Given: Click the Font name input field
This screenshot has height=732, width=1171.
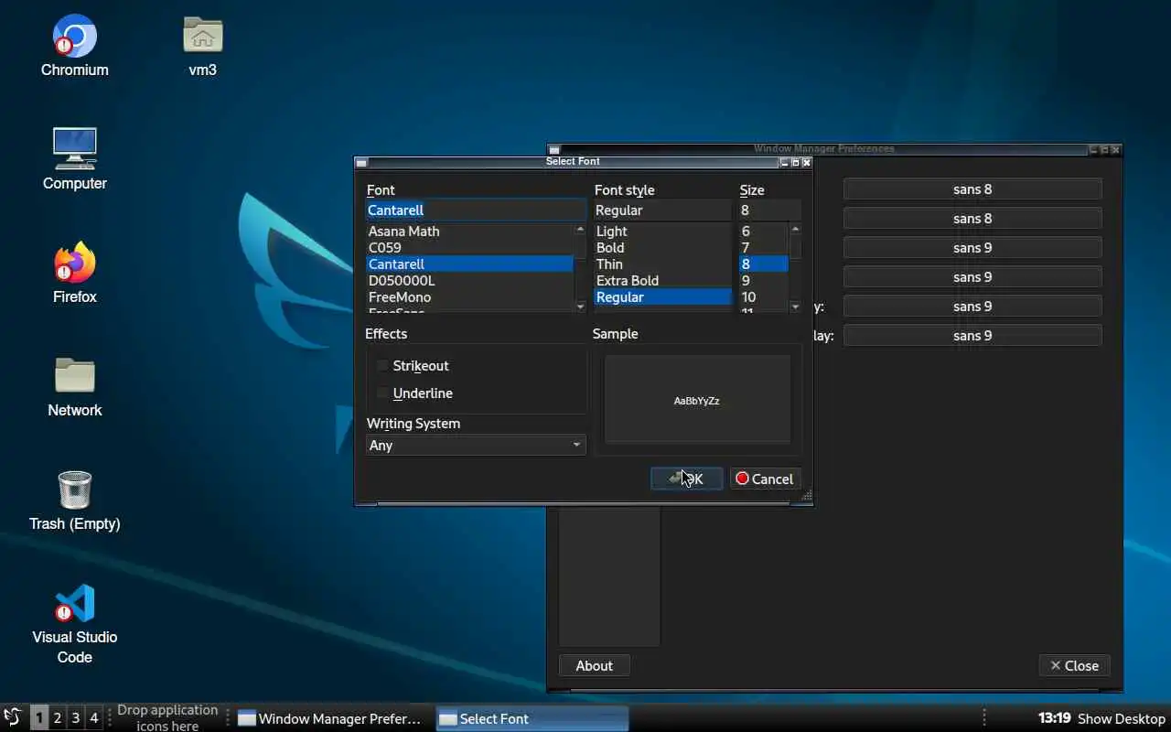Looking at the screenshot, I should point(475,210).
